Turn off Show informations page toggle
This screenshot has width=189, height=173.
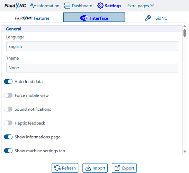(8, 137)
